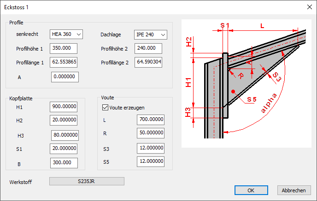Open the Dachlage profile dropdown IPE 240

(151, 34)
